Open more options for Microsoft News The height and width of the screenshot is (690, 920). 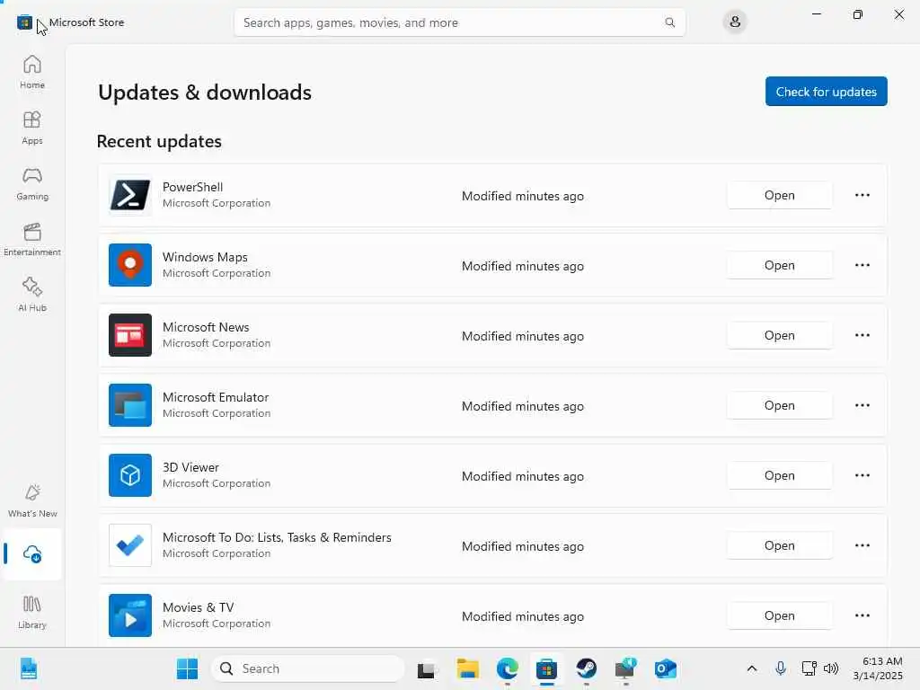(862, 335)
